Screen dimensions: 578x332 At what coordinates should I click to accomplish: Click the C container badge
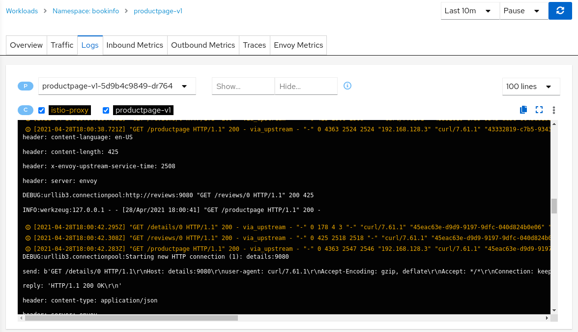(x=26, y=110)
